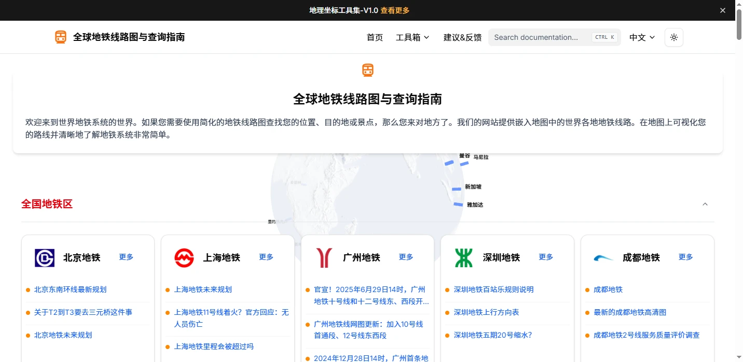Click 更多 next to 北京地铁
743x362 pixels.
click(x=126, y=257)
